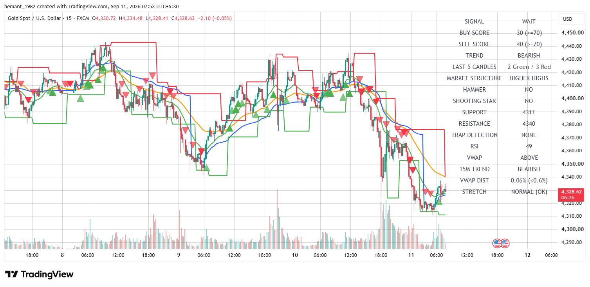Viewport: 590px width, 287px height.
Task: Select the low value L4,328.41
Action: tap(157, 18)
